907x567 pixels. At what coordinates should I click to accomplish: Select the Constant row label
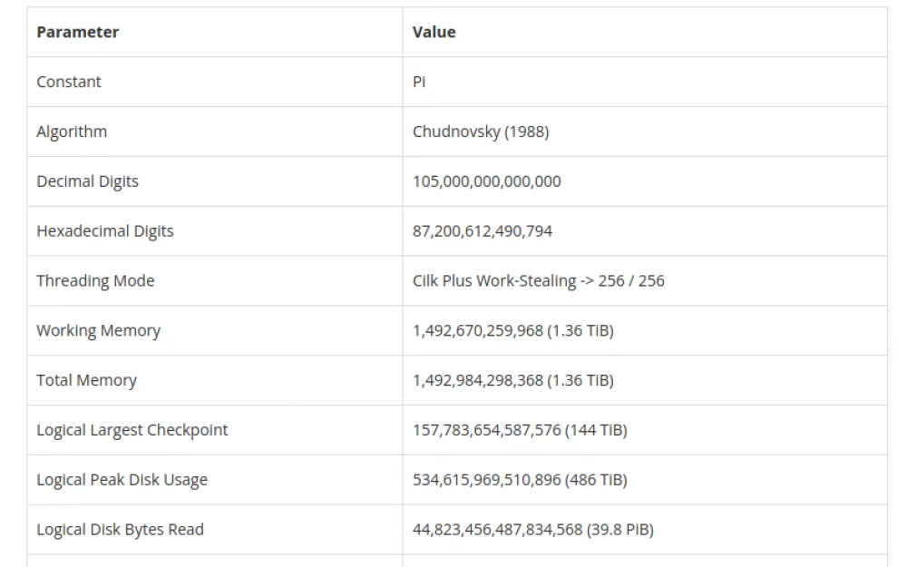[x=69, y=83]
